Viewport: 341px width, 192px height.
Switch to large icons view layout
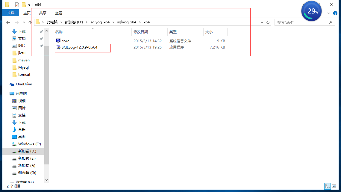click(334, 186)
